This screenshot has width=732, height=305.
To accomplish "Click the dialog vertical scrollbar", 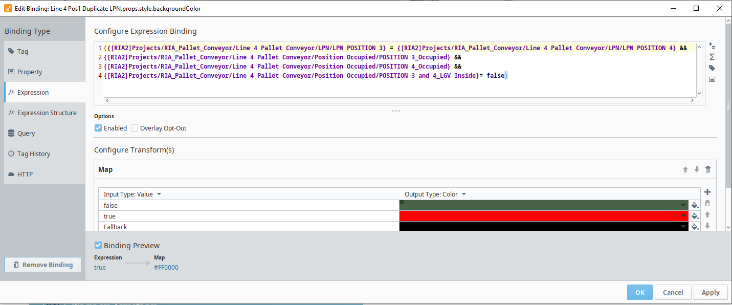I will 728,105.
